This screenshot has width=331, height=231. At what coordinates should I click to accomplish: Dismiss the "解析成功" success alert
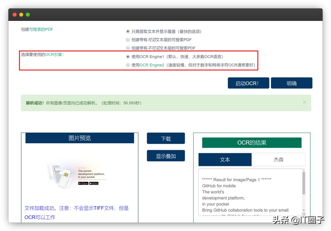coord(304,103)
